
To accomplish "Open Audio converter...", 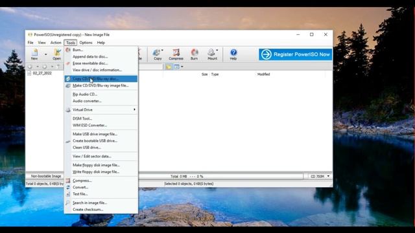I will (x=101, y=101).
